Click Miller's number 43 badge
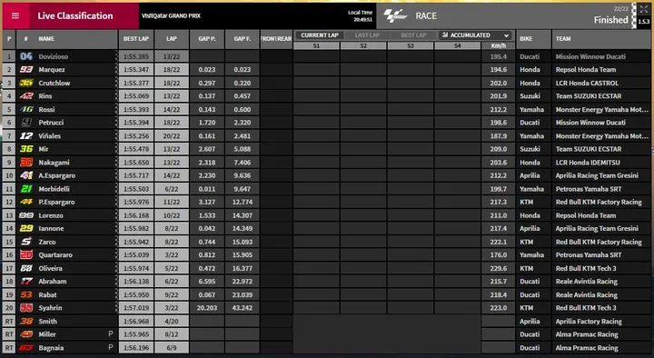The height and width of the screenshot is (358, 654). pos(25,334)
